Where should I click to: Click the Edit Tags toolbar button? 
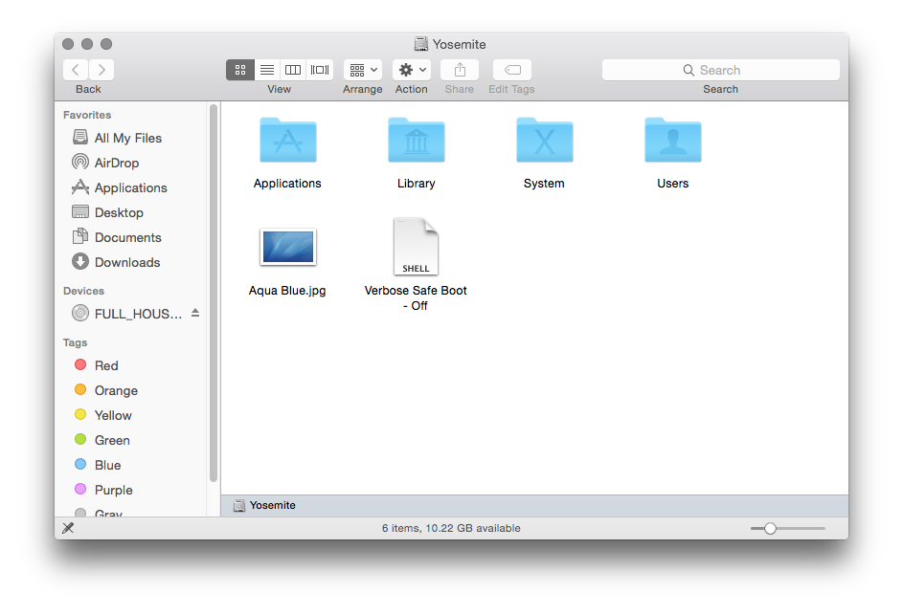[512, 70]
